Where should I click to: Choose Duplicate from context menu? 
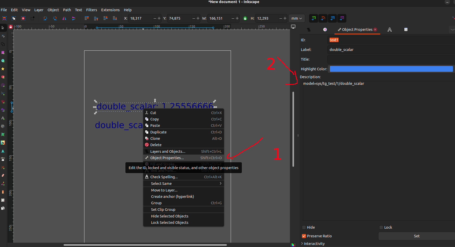click(184, 132)
